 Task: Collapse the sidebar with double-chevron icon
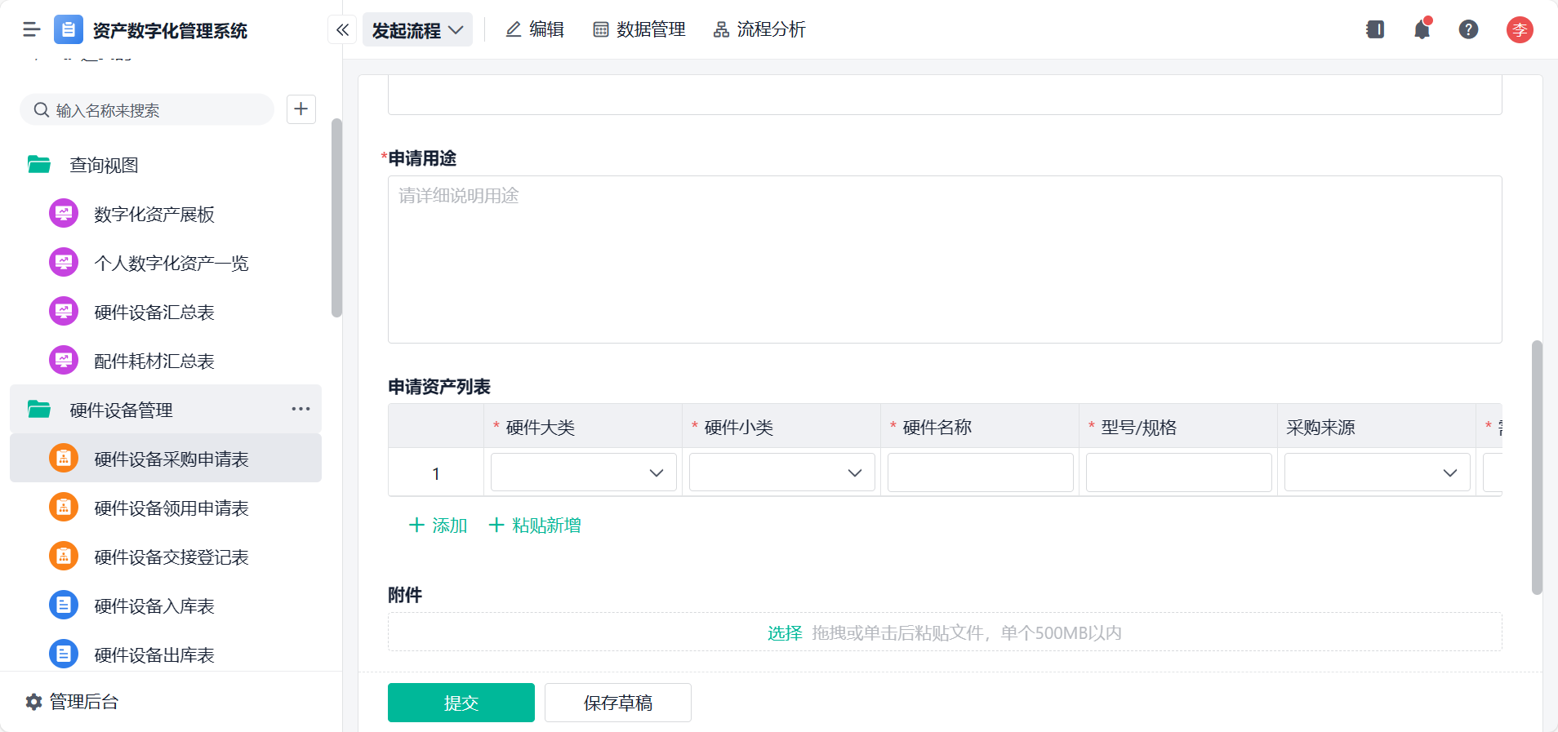[342, 30]
